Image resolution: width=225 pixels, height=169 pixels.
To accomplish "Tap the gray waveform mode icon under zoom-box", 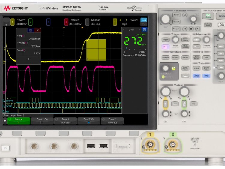I will (144, 24).
